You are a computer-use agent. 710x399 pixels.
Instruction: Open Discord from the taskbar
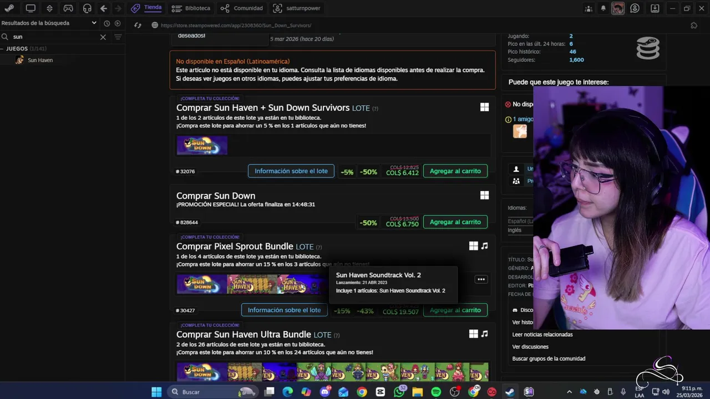325,392
